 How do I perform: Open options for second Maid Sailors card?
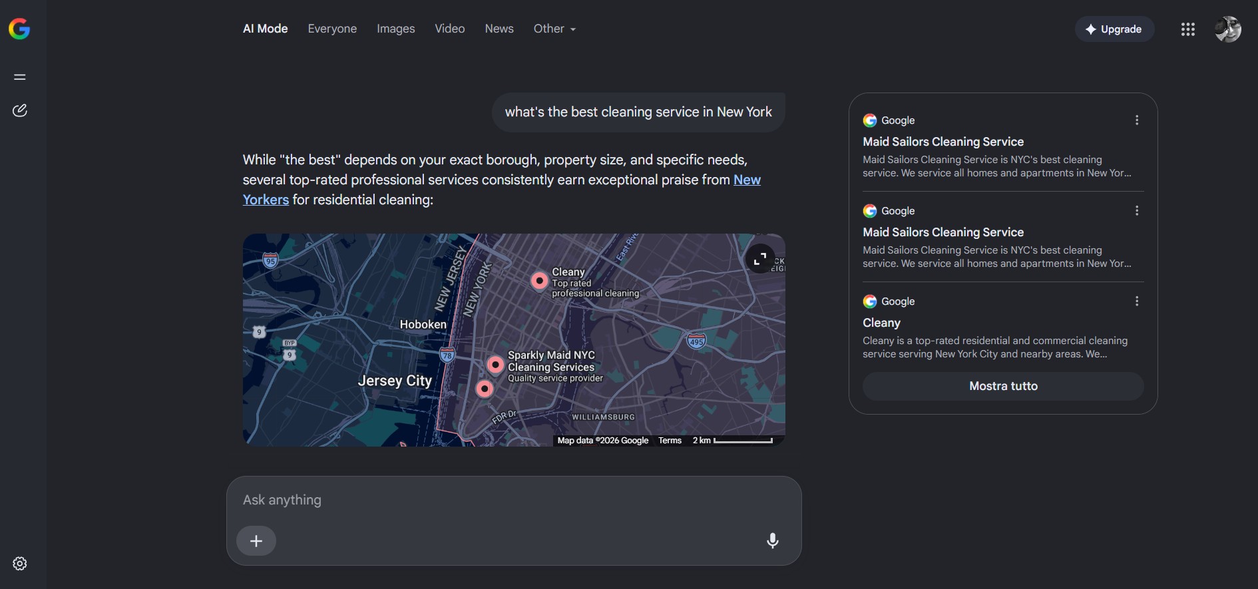(x=1137, y=211)
